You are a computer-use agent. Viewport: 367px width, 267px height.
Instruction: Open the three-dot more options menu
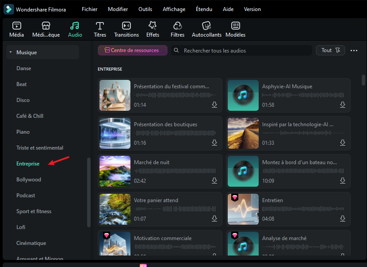(354, 51)
